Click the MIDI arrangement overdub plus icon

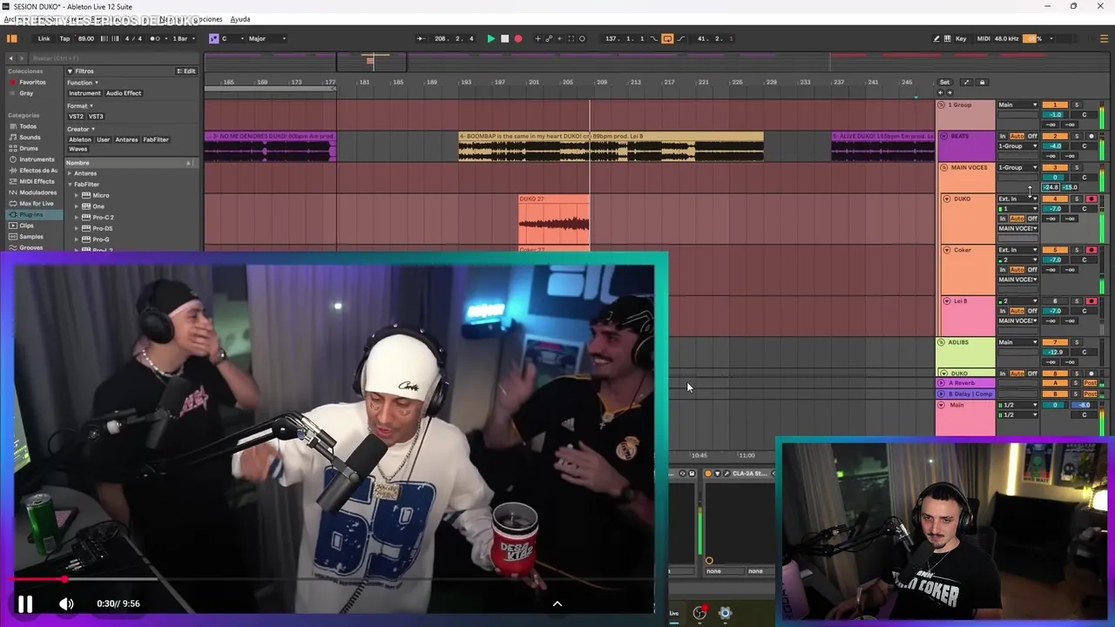(x=537, y=38)
